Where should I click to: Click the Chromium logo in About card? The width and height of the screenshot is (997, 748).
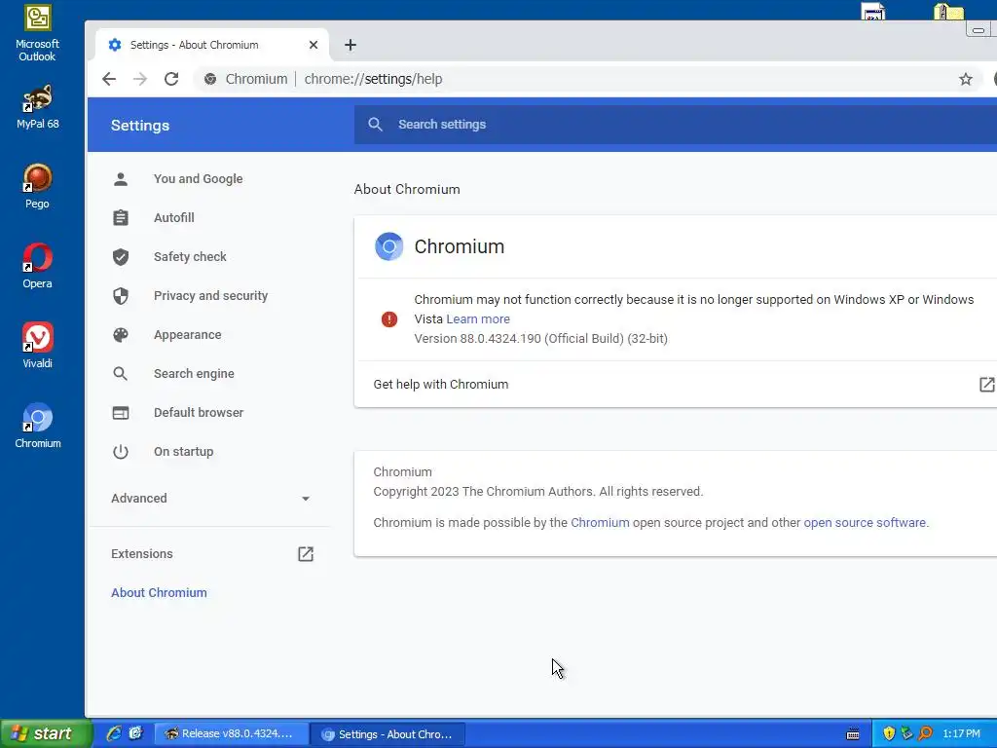point(389,246)
